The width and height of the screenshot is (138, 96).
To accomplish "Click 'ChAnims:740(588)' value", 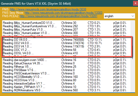I will (x=73, y=40).
